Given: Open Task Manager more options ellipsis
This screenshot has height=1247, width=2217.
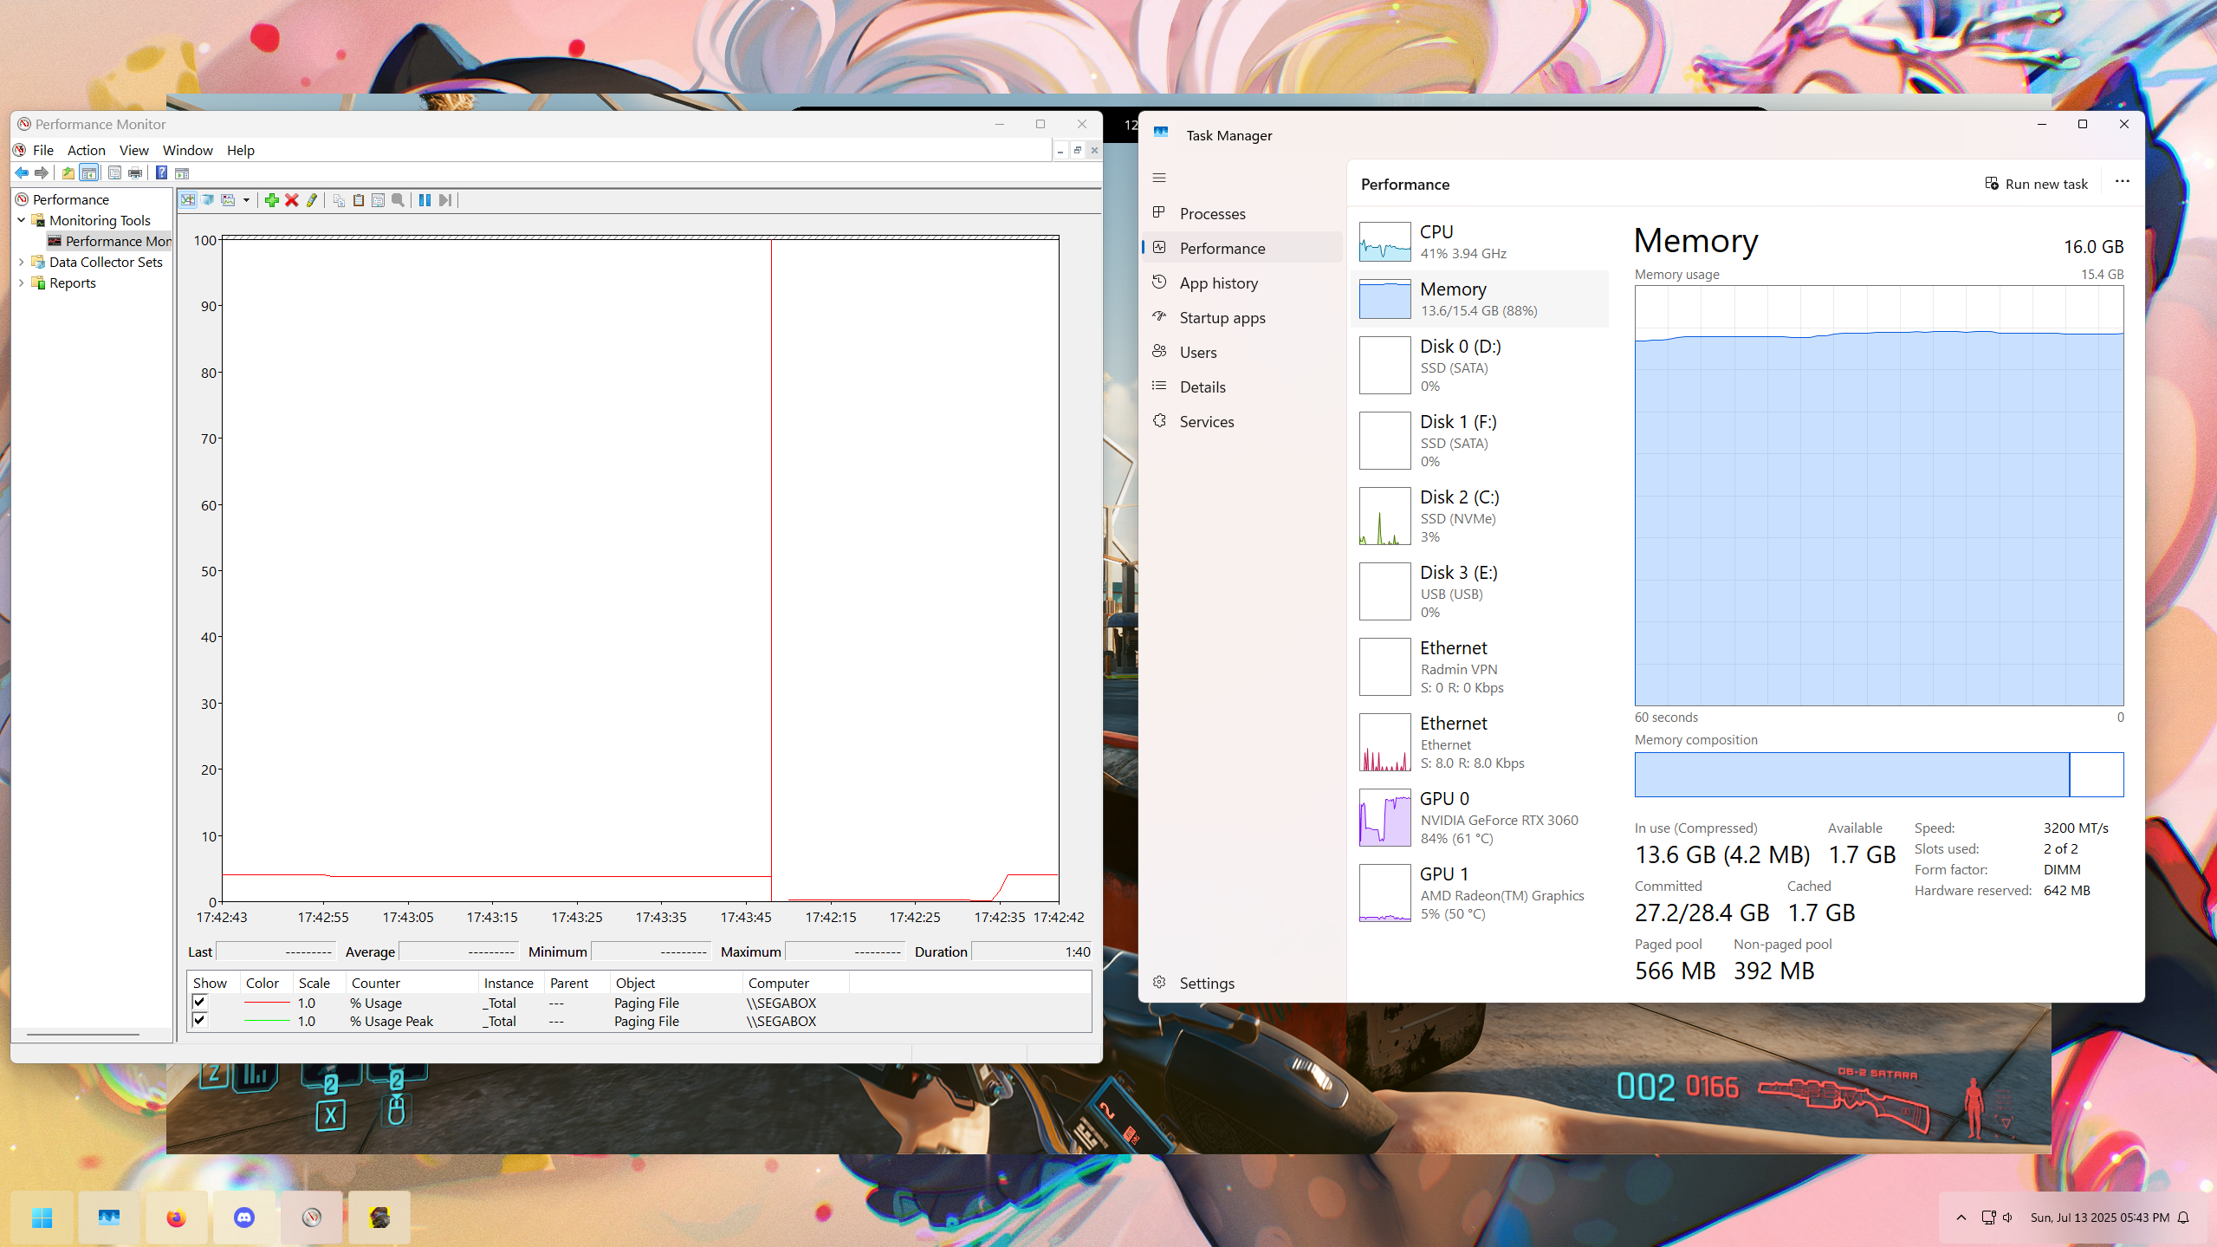Looking at the screenshot, I should coord(2122,182).
